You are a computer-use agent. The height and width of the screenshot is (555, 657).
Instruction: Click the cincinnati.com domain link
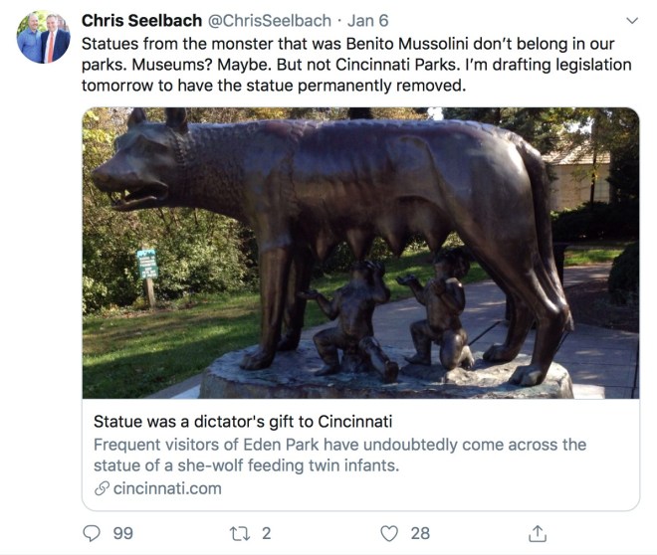(167, 488)
